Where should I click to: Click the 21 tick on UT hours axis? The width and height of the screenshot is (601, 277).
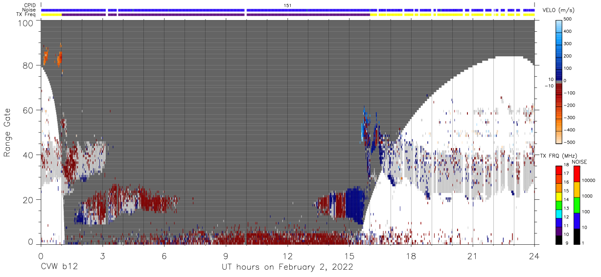(473, 256)
